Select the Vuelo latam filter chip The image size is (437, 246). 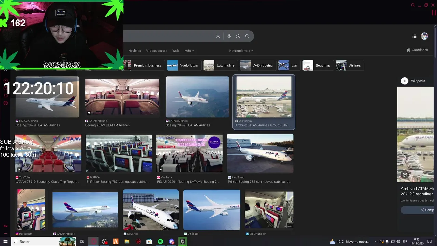(x=184, y=65)
